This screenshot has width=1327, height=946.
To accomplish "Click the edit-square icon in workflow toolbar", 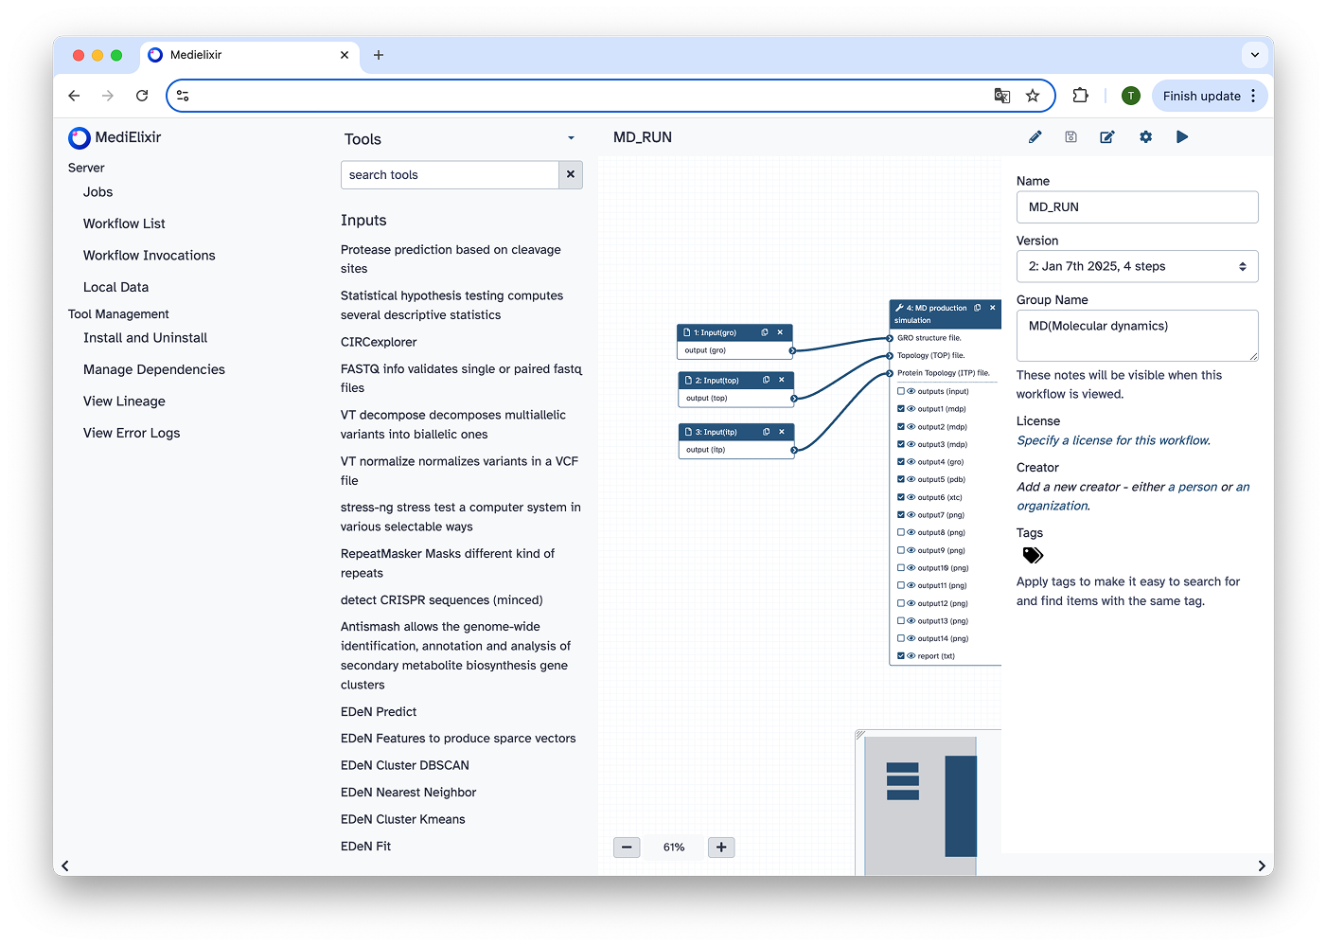I will tap(1106, 137).
